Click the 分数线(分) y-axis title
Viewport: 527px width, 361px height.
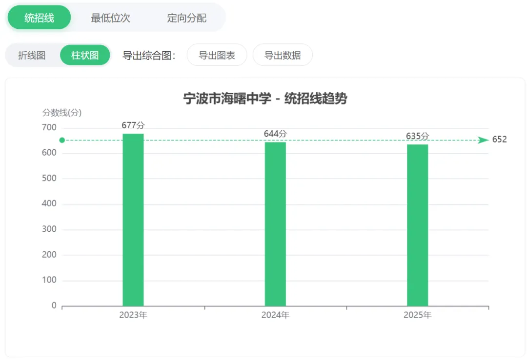pyautogui.click(x=62, y=113)
